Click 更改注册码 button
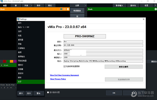 [124, 67]
